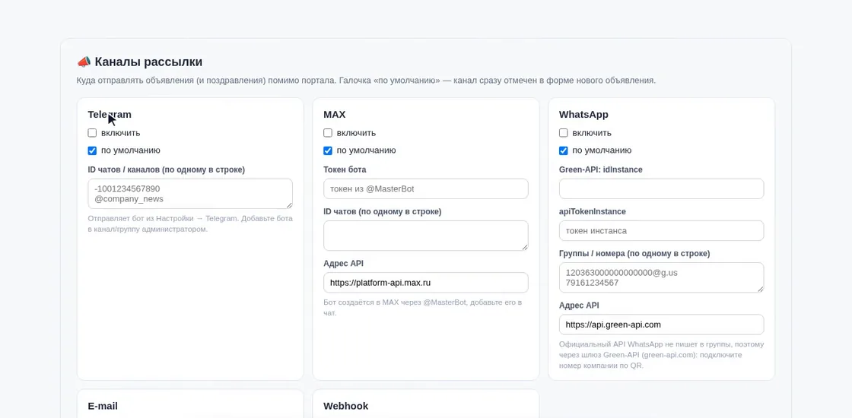Click the «Адрес API» label in the MAX card
This screenshot has width=852, height=418.
[343, 263]
